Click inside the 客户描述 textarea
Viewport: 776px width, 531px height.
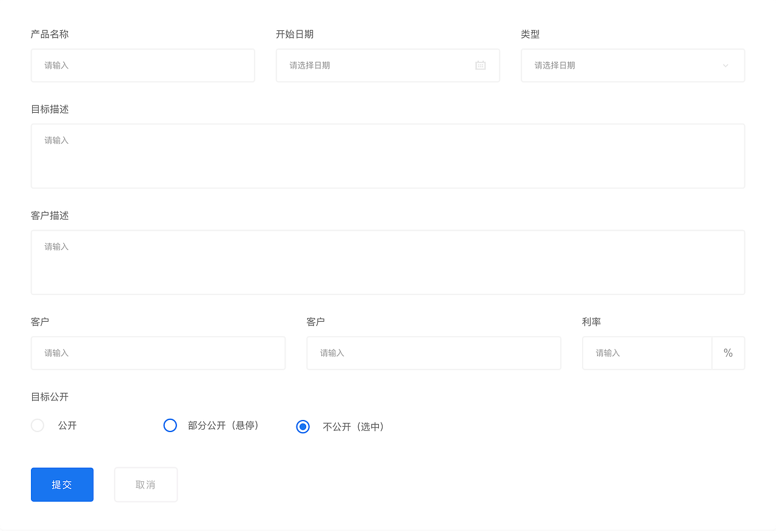coord(387,262)
